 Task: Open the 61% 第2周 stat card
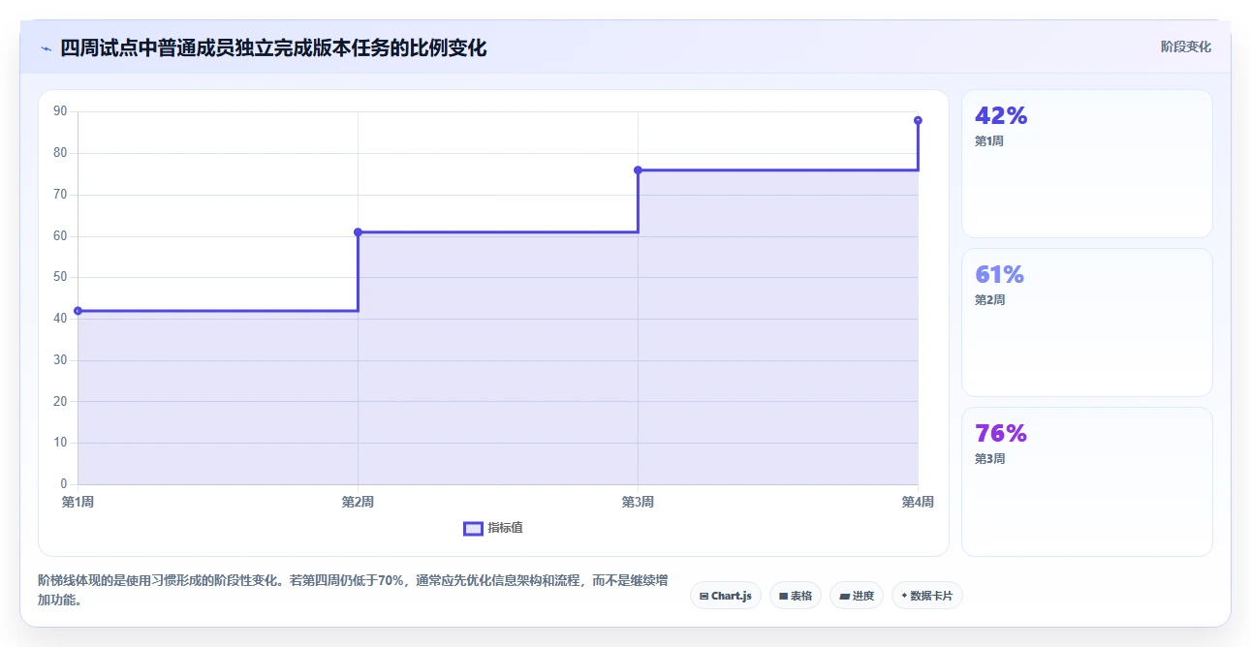click(x=1086, y=323)
